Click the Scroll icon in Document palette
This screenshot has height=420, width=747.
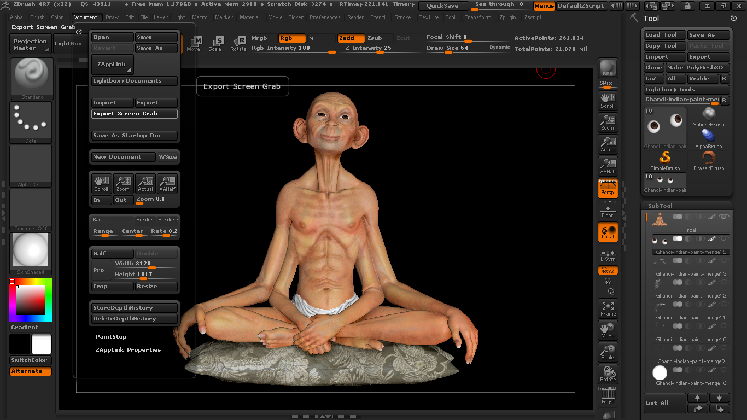[x=101, y=183]
